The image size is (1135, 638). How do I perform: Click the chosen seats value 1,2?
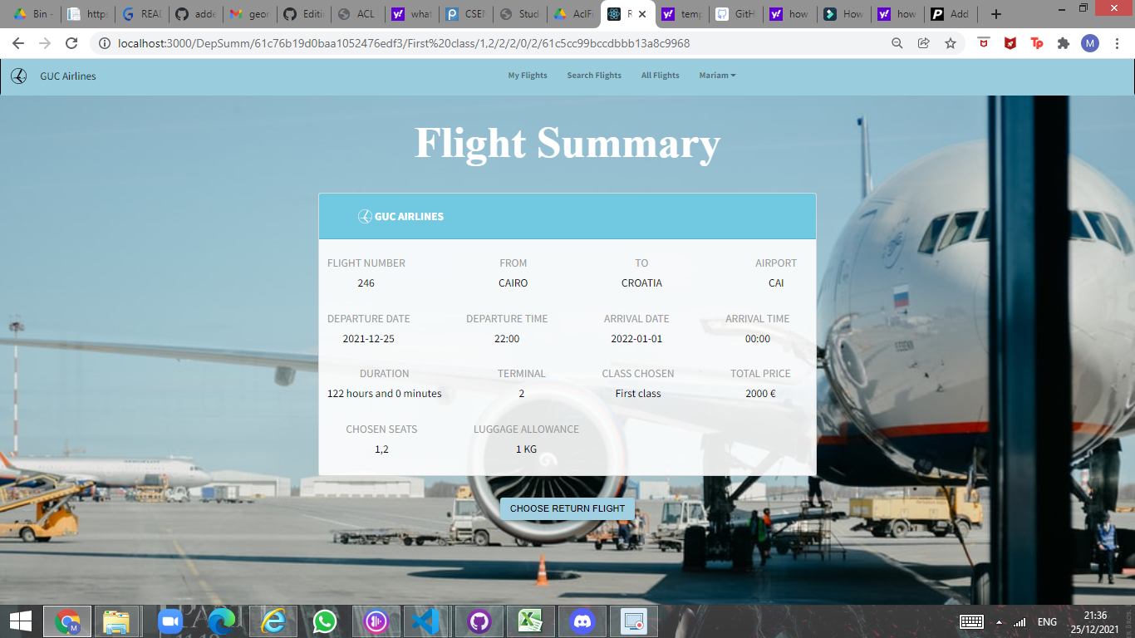coord(381,449)
